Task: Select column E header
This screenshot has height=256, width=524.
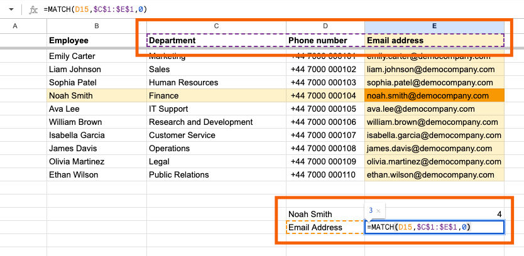Action: pos(434,26)
